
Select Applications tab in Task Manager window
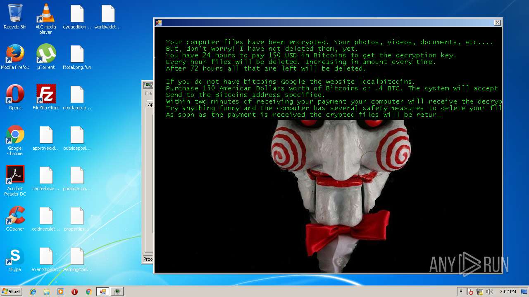point(150,104)
